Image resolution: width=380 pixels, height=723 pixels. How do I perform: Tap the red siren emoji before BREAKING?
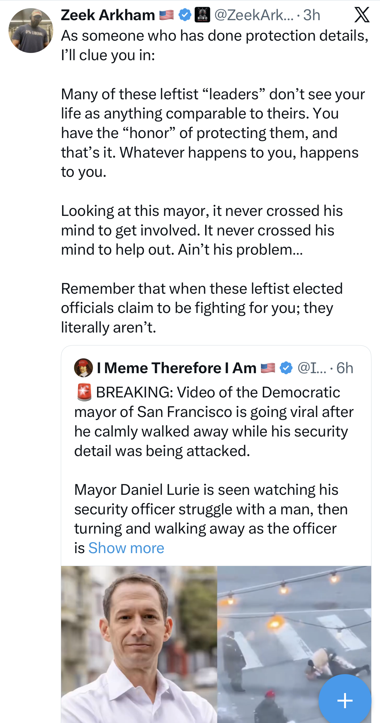coord(84,392)
